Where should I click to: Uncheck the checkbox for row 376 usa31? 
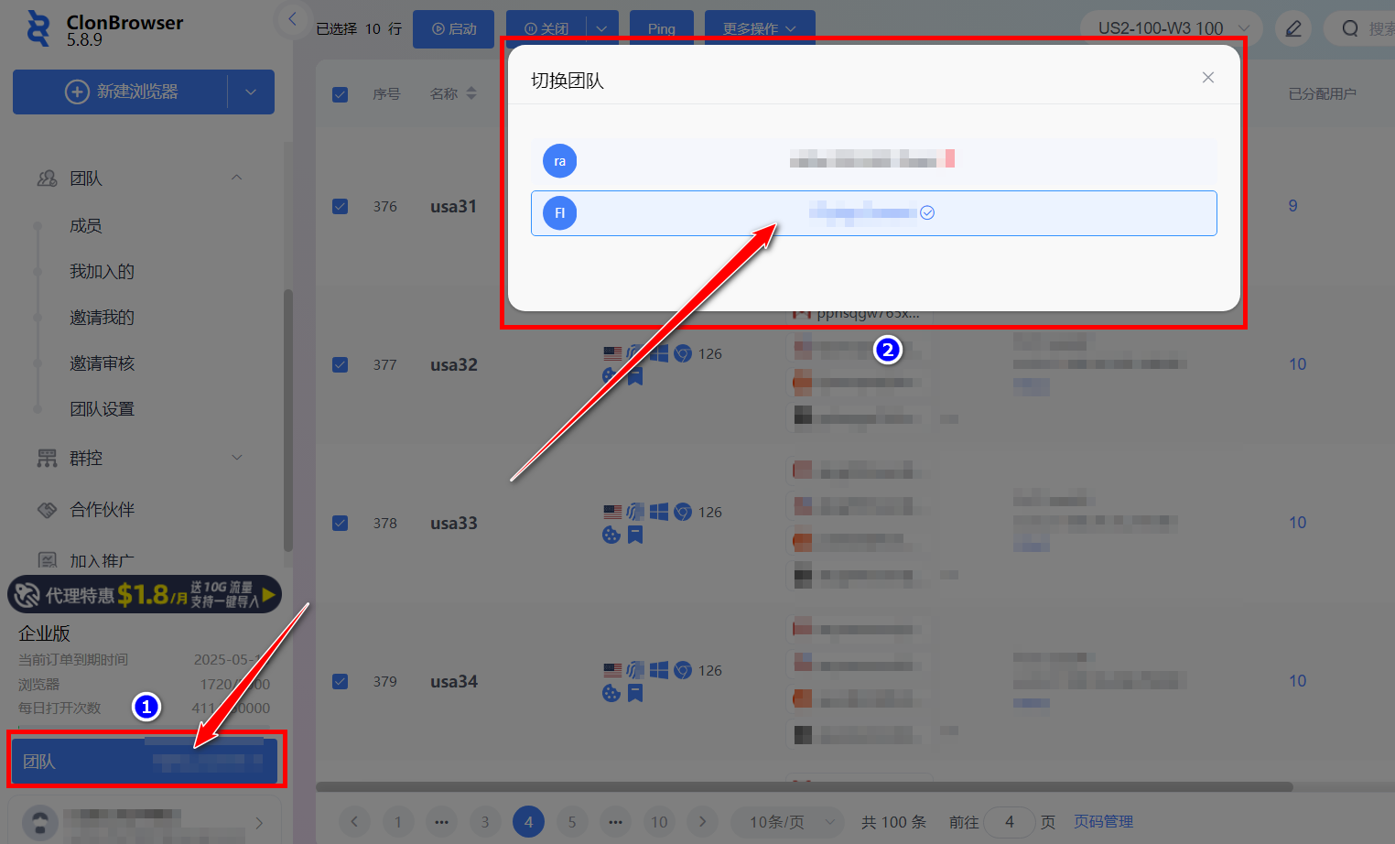340,207
